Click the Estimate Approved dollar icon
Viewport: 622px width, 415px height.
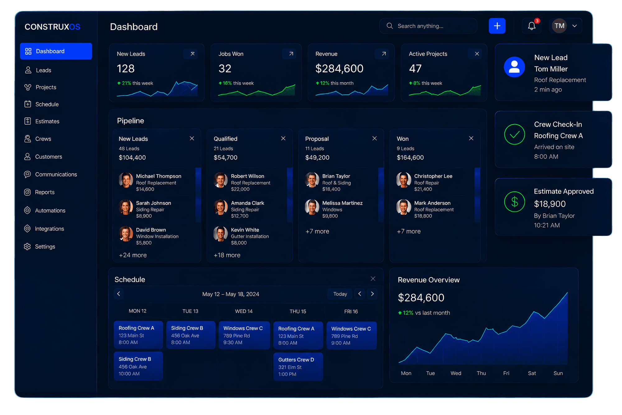[515, 202]
